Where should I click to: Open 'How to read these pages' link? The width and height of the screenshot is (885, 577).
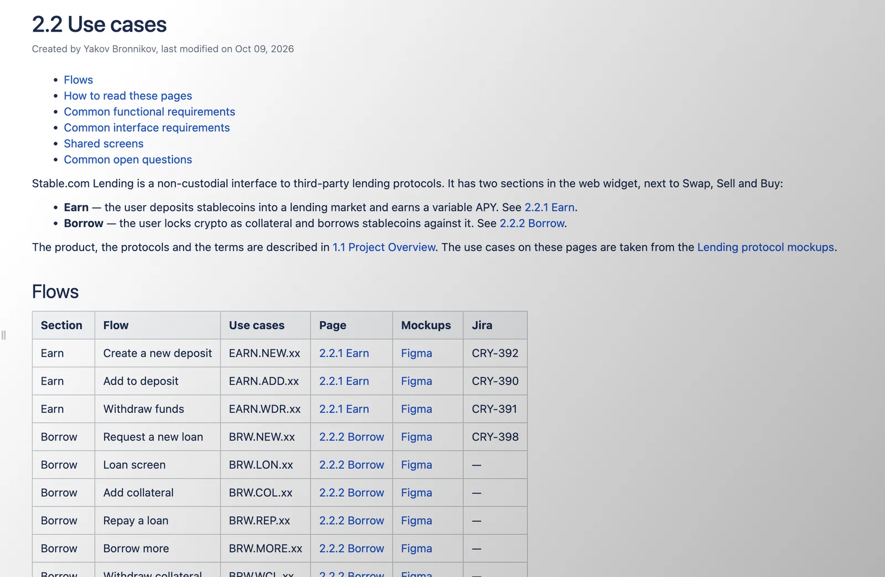[128, 96]
